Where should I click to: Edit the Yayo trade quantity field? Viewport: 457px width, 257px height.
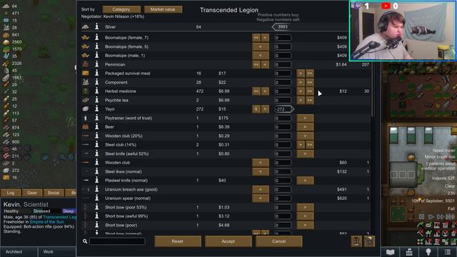pyautogui.click(x=283, y=109)
